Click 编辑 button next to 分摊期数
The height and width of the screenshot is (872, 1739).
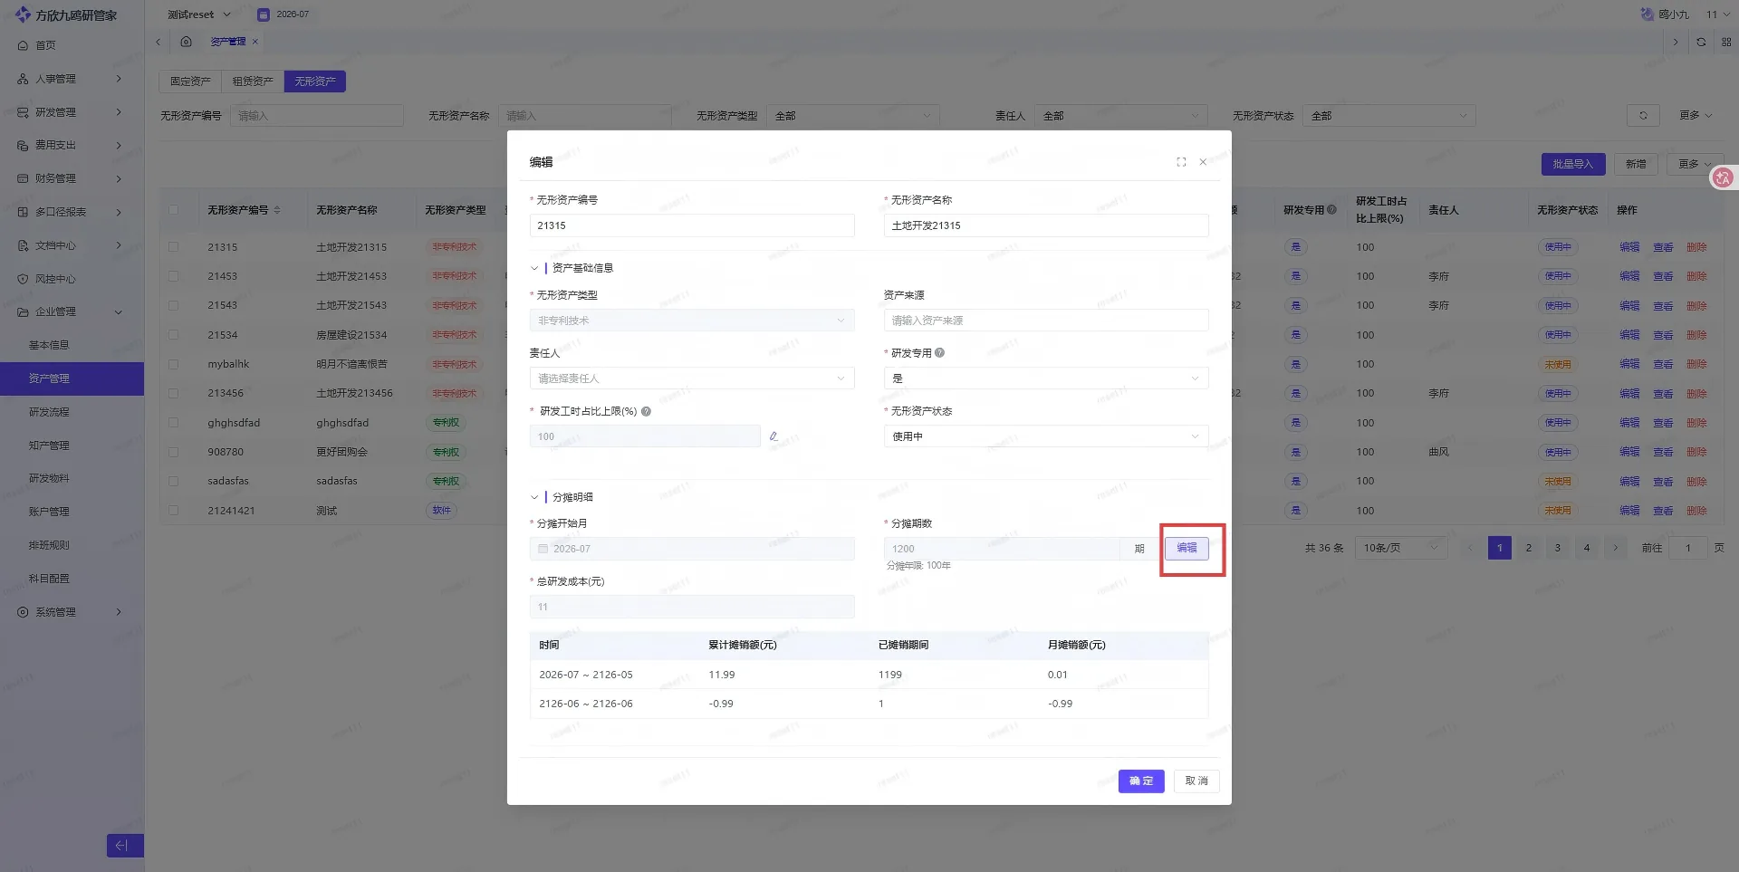click(1187, 548)
